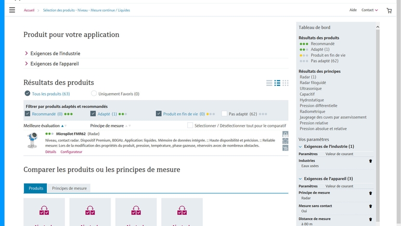Open the shopping cart

[389, 10]
